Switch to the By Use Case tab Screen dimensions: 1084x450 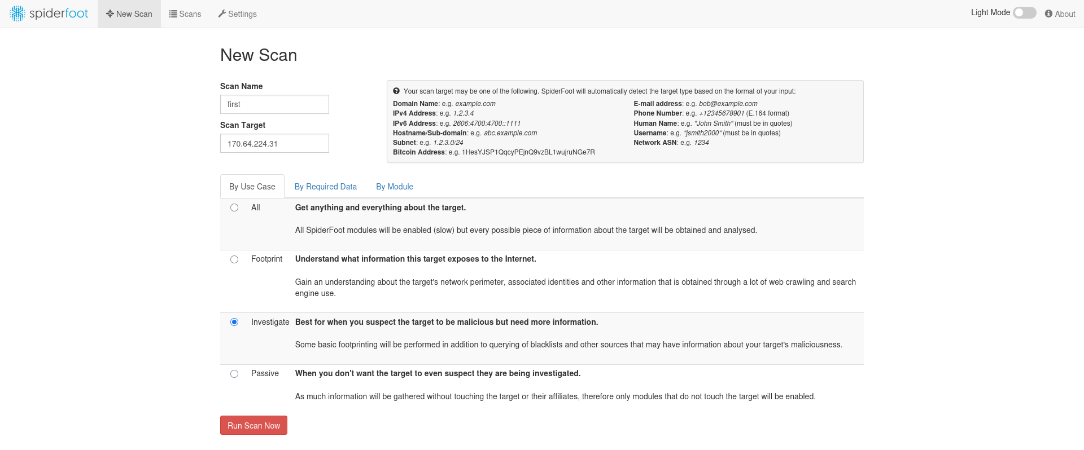[x=252, y=187]
